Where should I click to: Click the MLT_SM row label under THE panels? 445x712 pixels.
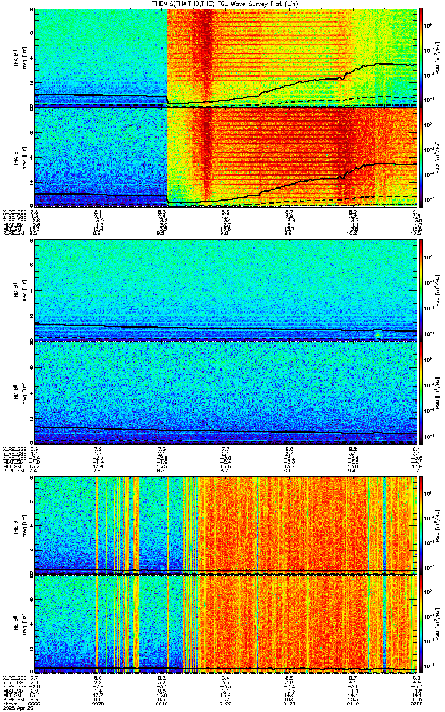pos(11,695)
